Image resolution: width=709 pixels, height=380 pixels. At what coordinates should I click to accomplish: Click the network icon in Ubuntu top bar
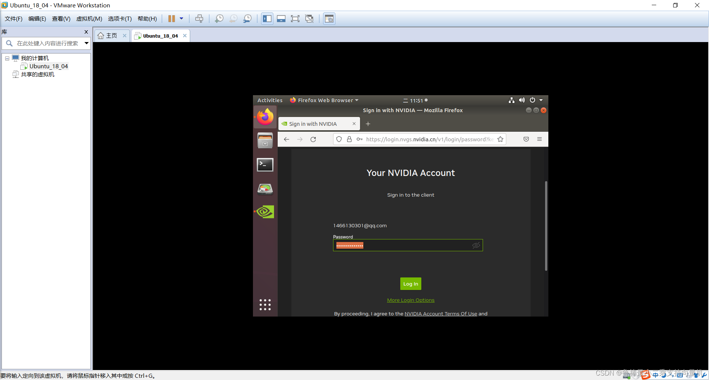pos(511,100)
